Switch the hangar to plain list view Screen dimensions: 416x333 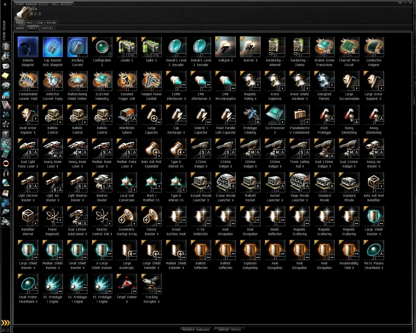tap(40, 14)
